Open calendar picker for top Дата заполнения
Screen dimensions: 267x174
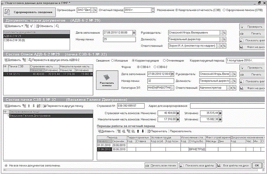click(x=133, y=33)
